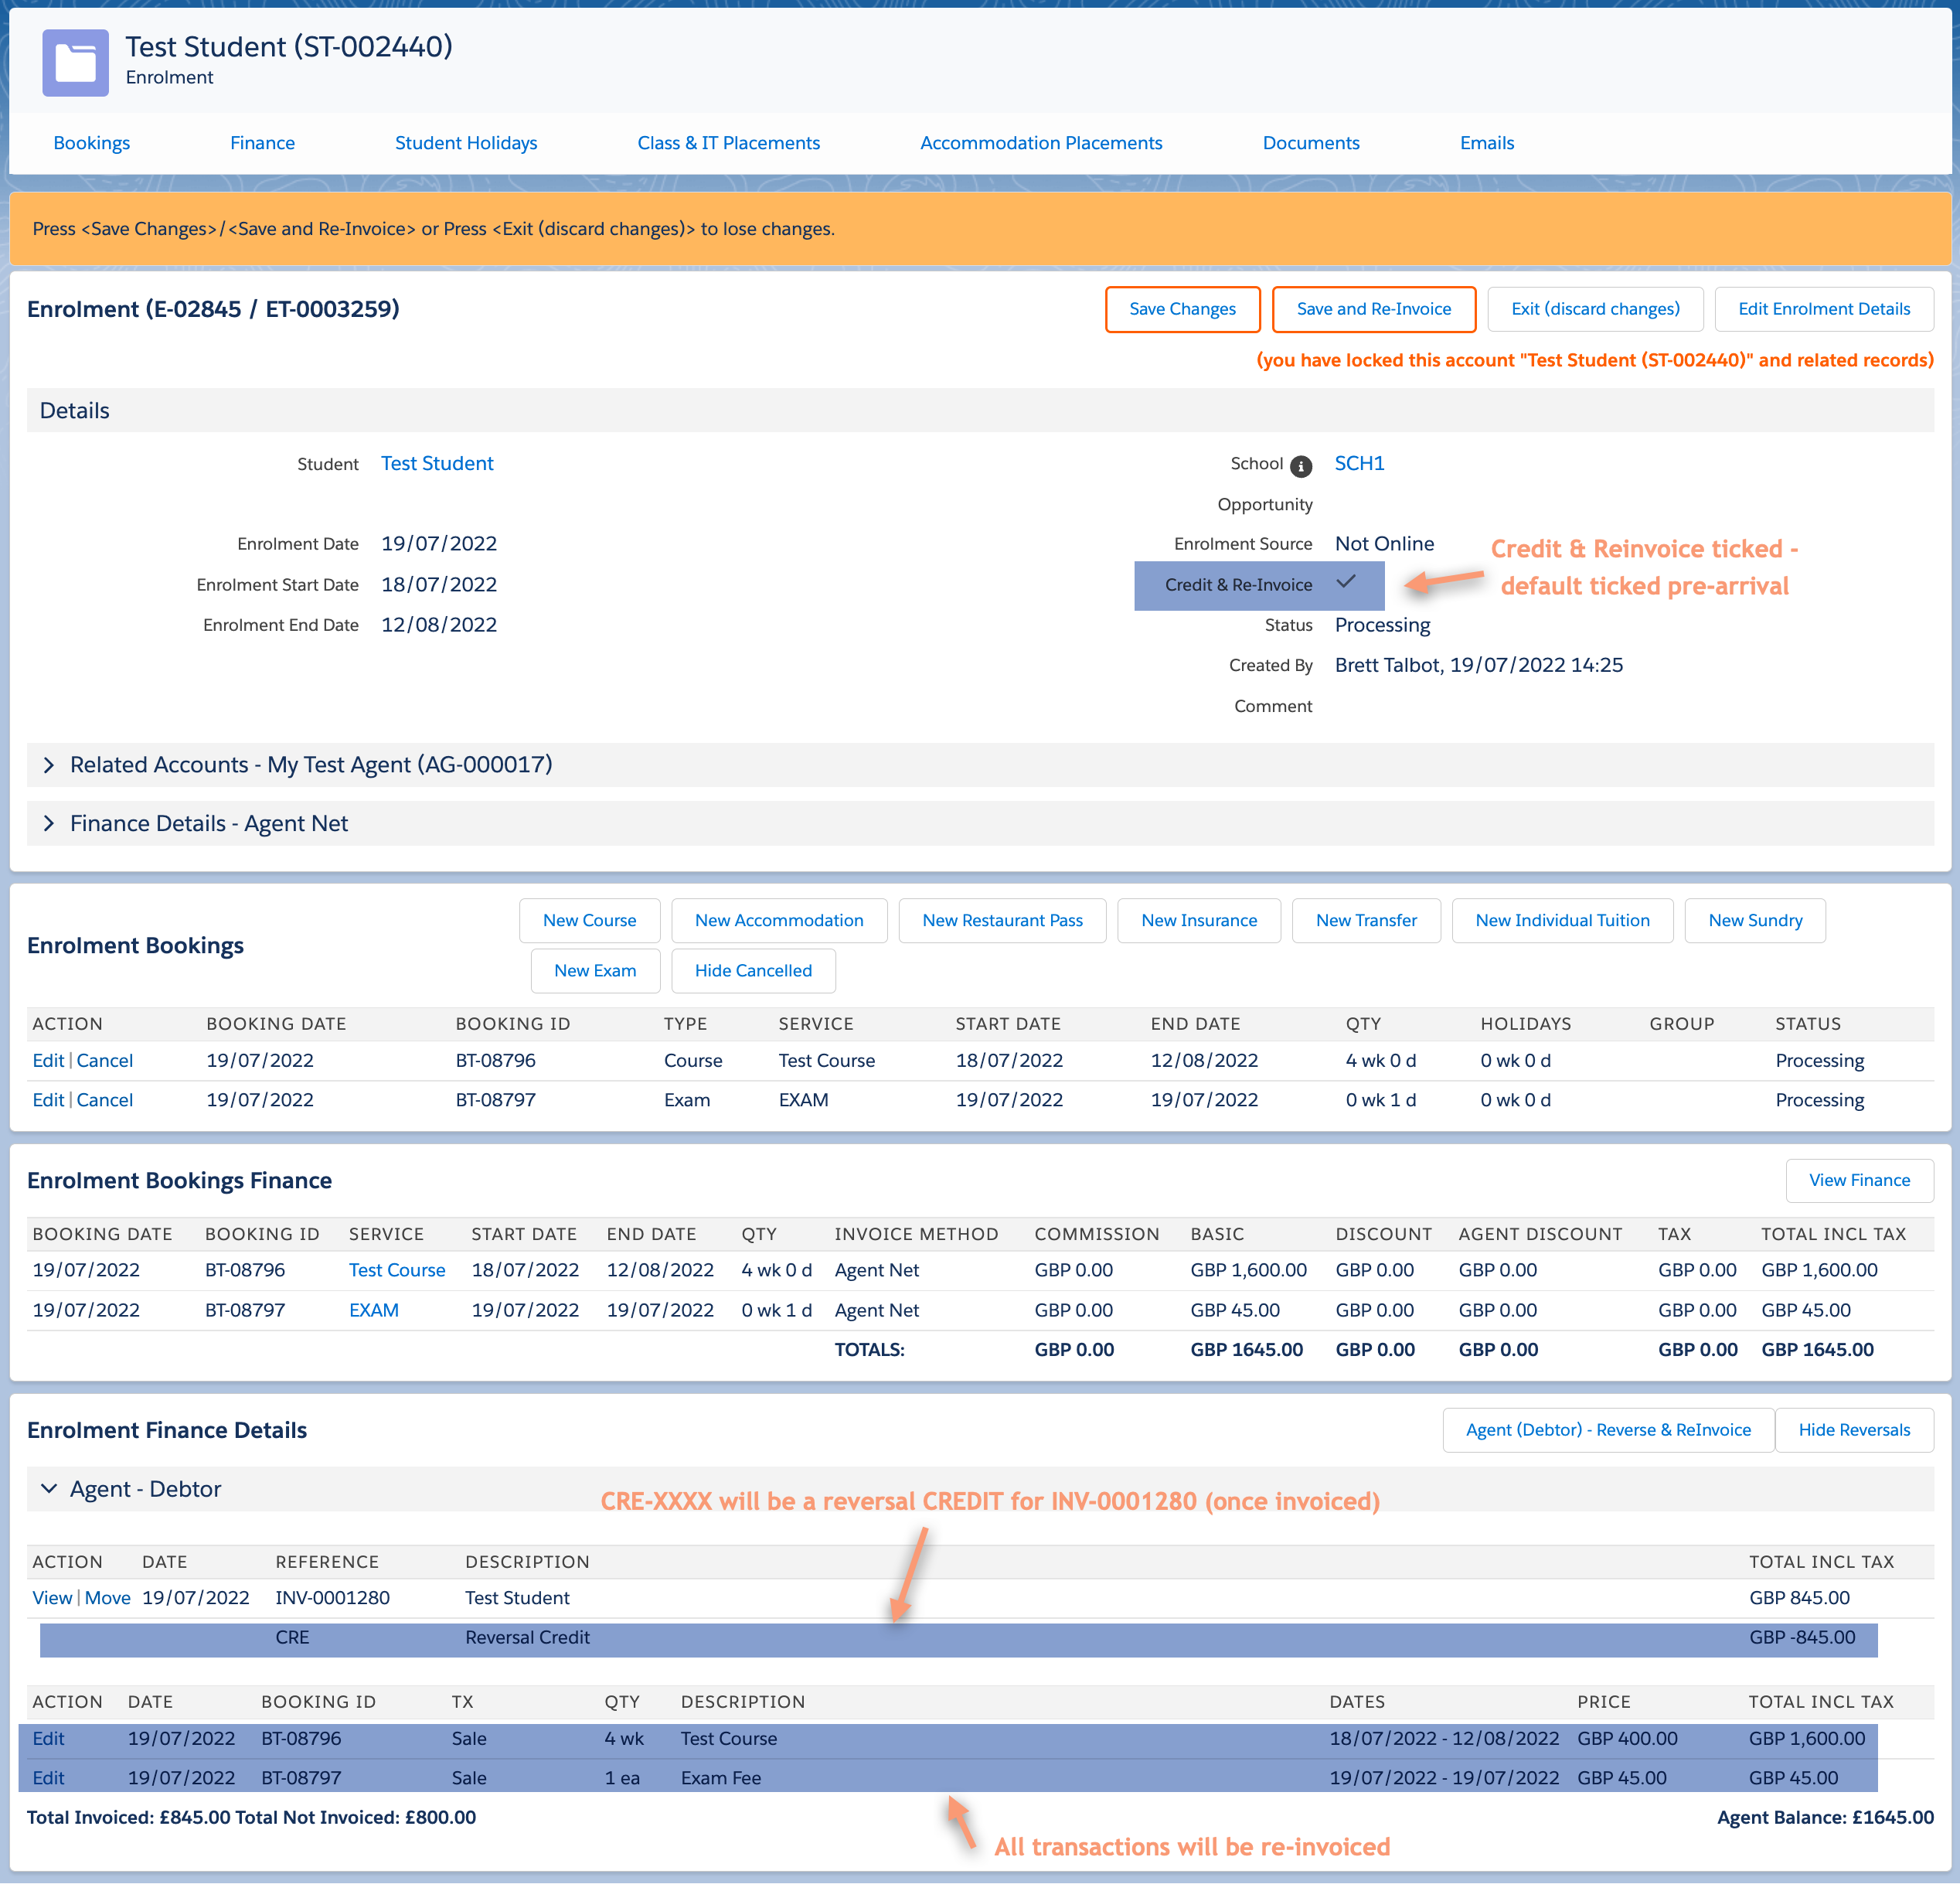Click Agent (Debtor) - Reverse & ReInvoice
Viewport: 1960px width, 1891px height.
coord(1607,1429)
